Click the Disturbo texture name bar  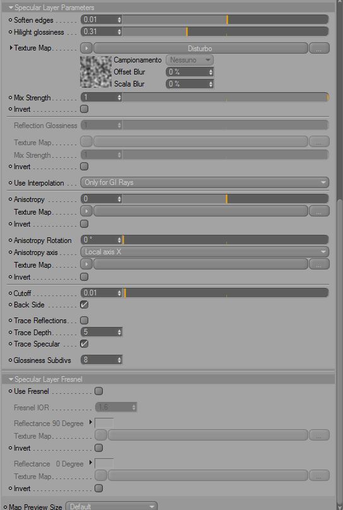click(201, 48)
